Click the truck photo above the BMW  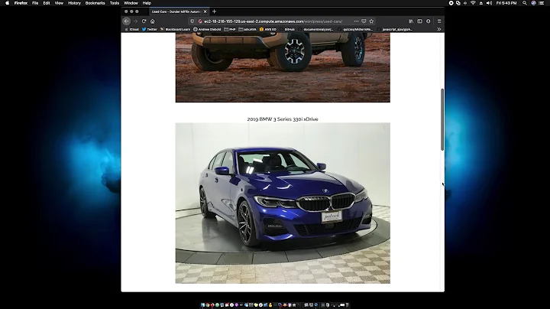pos(283,67)
